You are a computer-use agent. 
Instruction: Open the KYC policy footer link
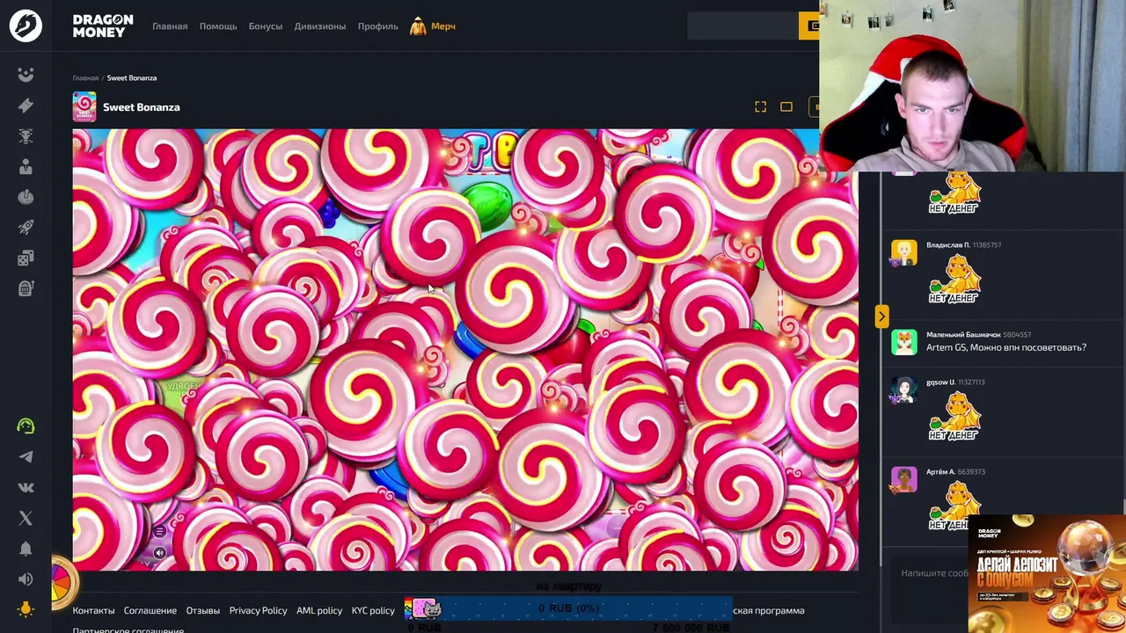point(373,610)
